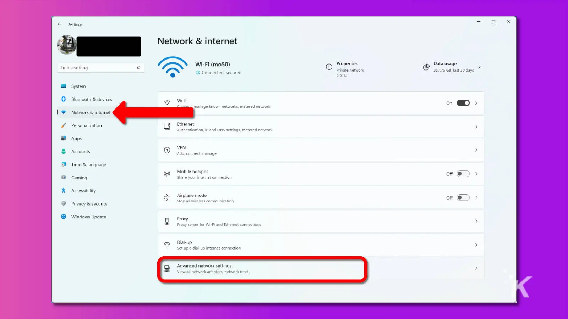Click the Find a setting search box
This screenshot has height=319, width=568.
click(100, 68)
